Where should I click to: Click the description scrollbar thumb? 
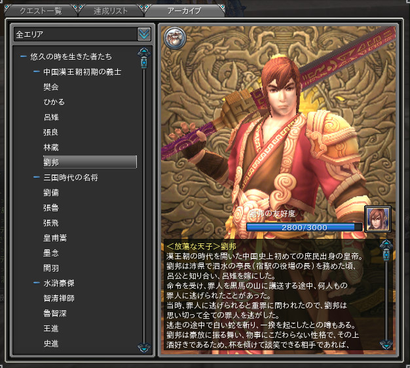tap(386, 255)
